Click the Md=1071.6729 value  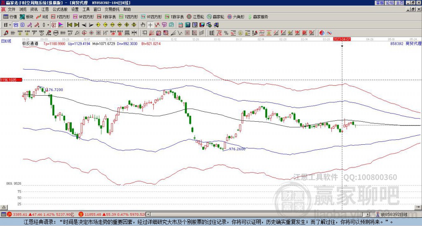coord(103,43)
